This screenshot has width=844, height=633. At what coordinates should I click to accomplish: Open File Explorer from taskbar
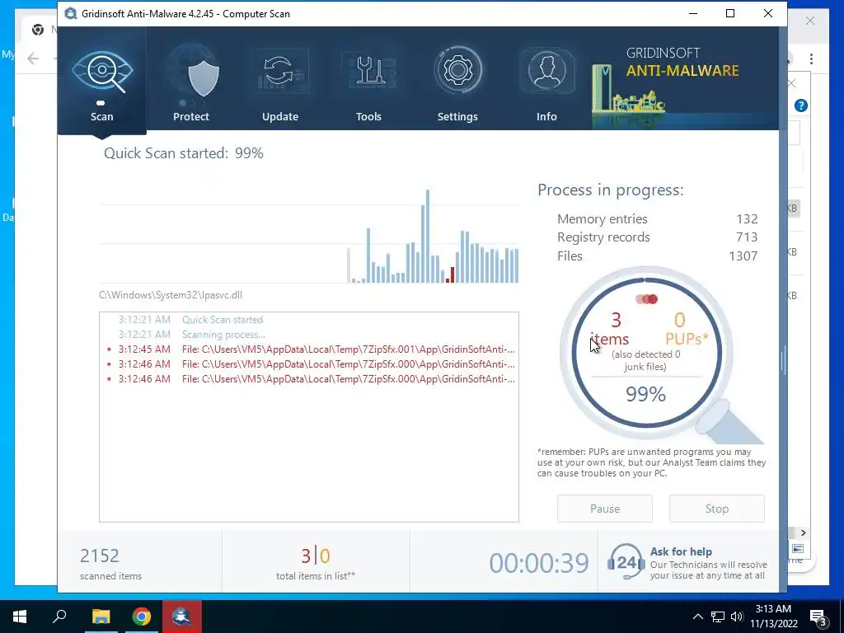coord(101,617)
